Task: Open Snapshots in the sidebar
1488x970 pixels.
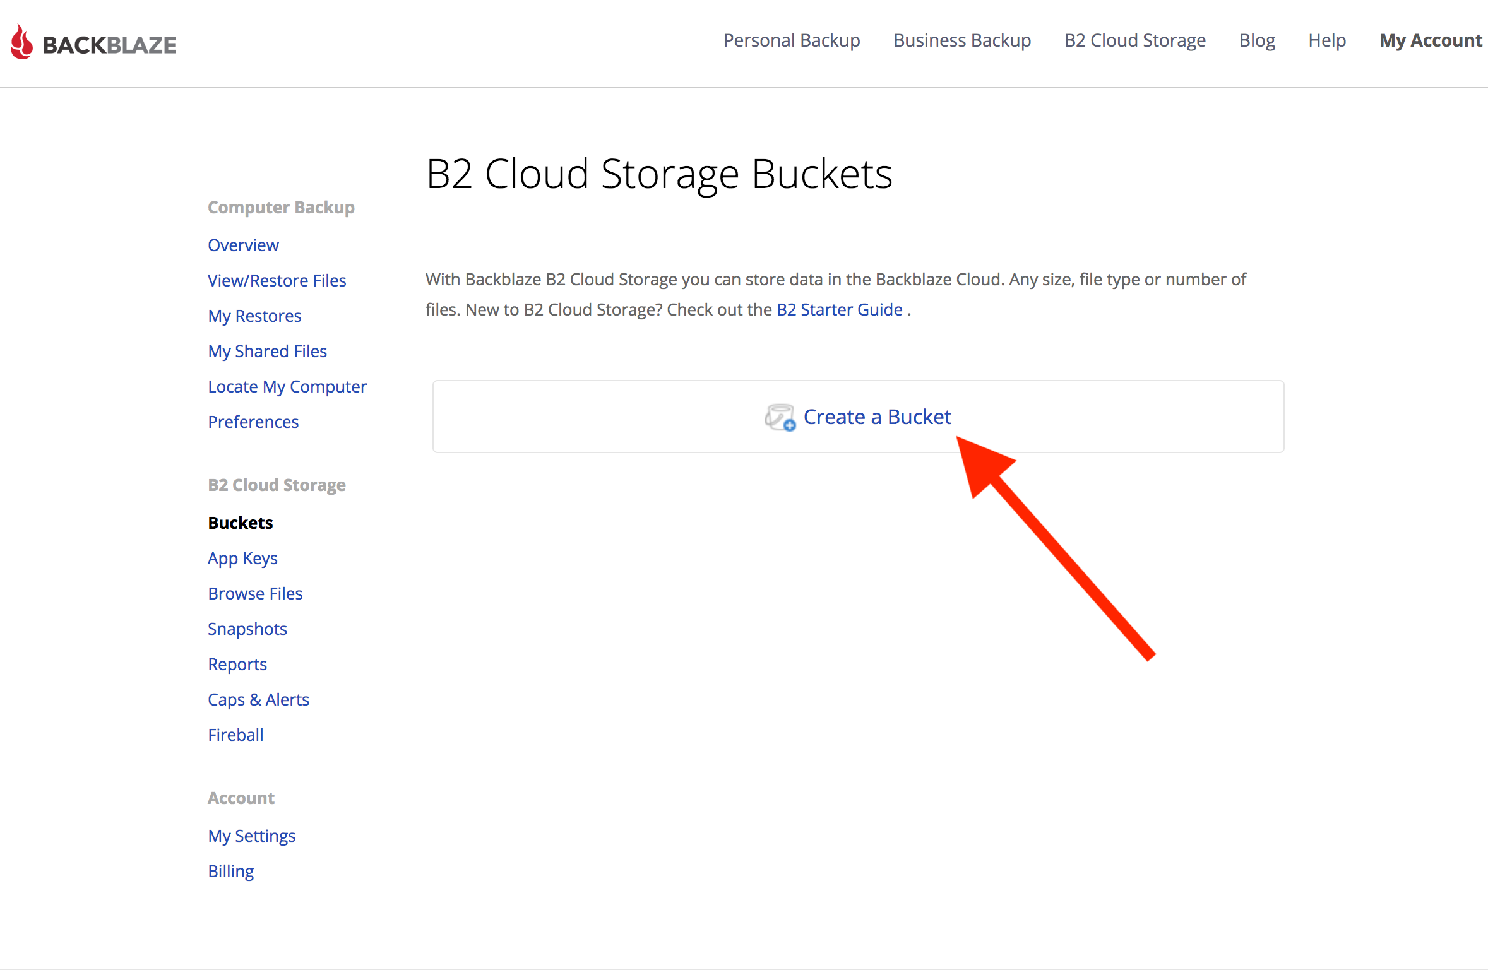Action: pos(247,629)
